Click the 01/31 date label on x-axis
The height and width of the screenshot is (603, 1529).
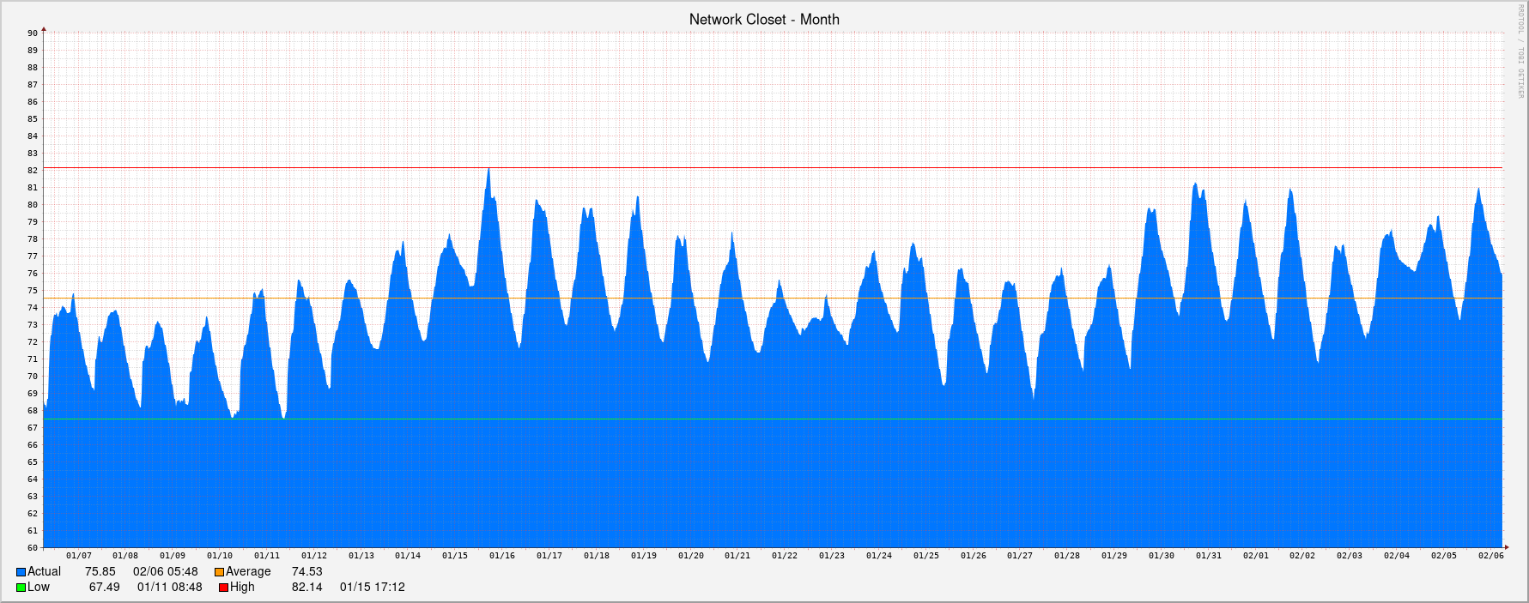click(1208, 556)
